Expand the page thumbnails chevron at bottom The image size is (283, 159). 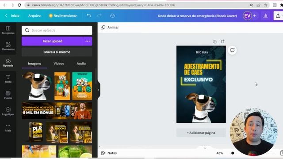pos(205,148)
